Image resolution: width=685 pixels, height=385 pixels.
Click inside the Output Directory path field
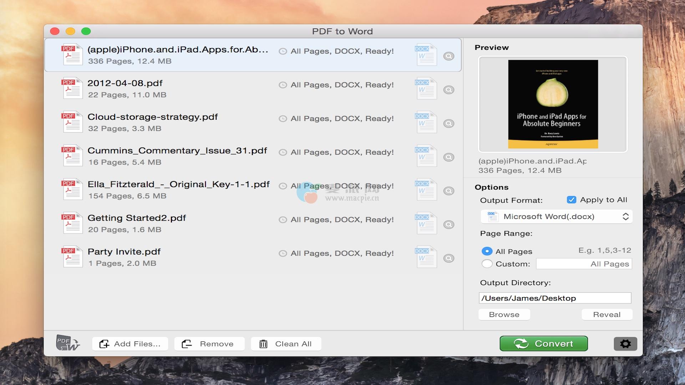554,298
